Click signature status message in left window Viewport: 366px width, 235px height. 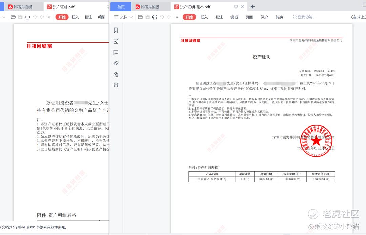(33, 227)
